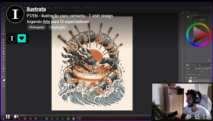Viewport: 213px width, 121px height.
Task: Select the Horizontal Type tool
Action: [4, 60]
